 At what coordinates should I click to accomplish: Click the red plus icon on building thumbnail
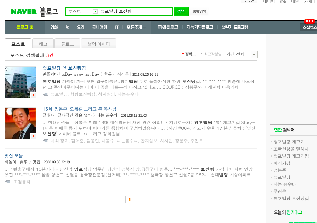click(33, 95)
